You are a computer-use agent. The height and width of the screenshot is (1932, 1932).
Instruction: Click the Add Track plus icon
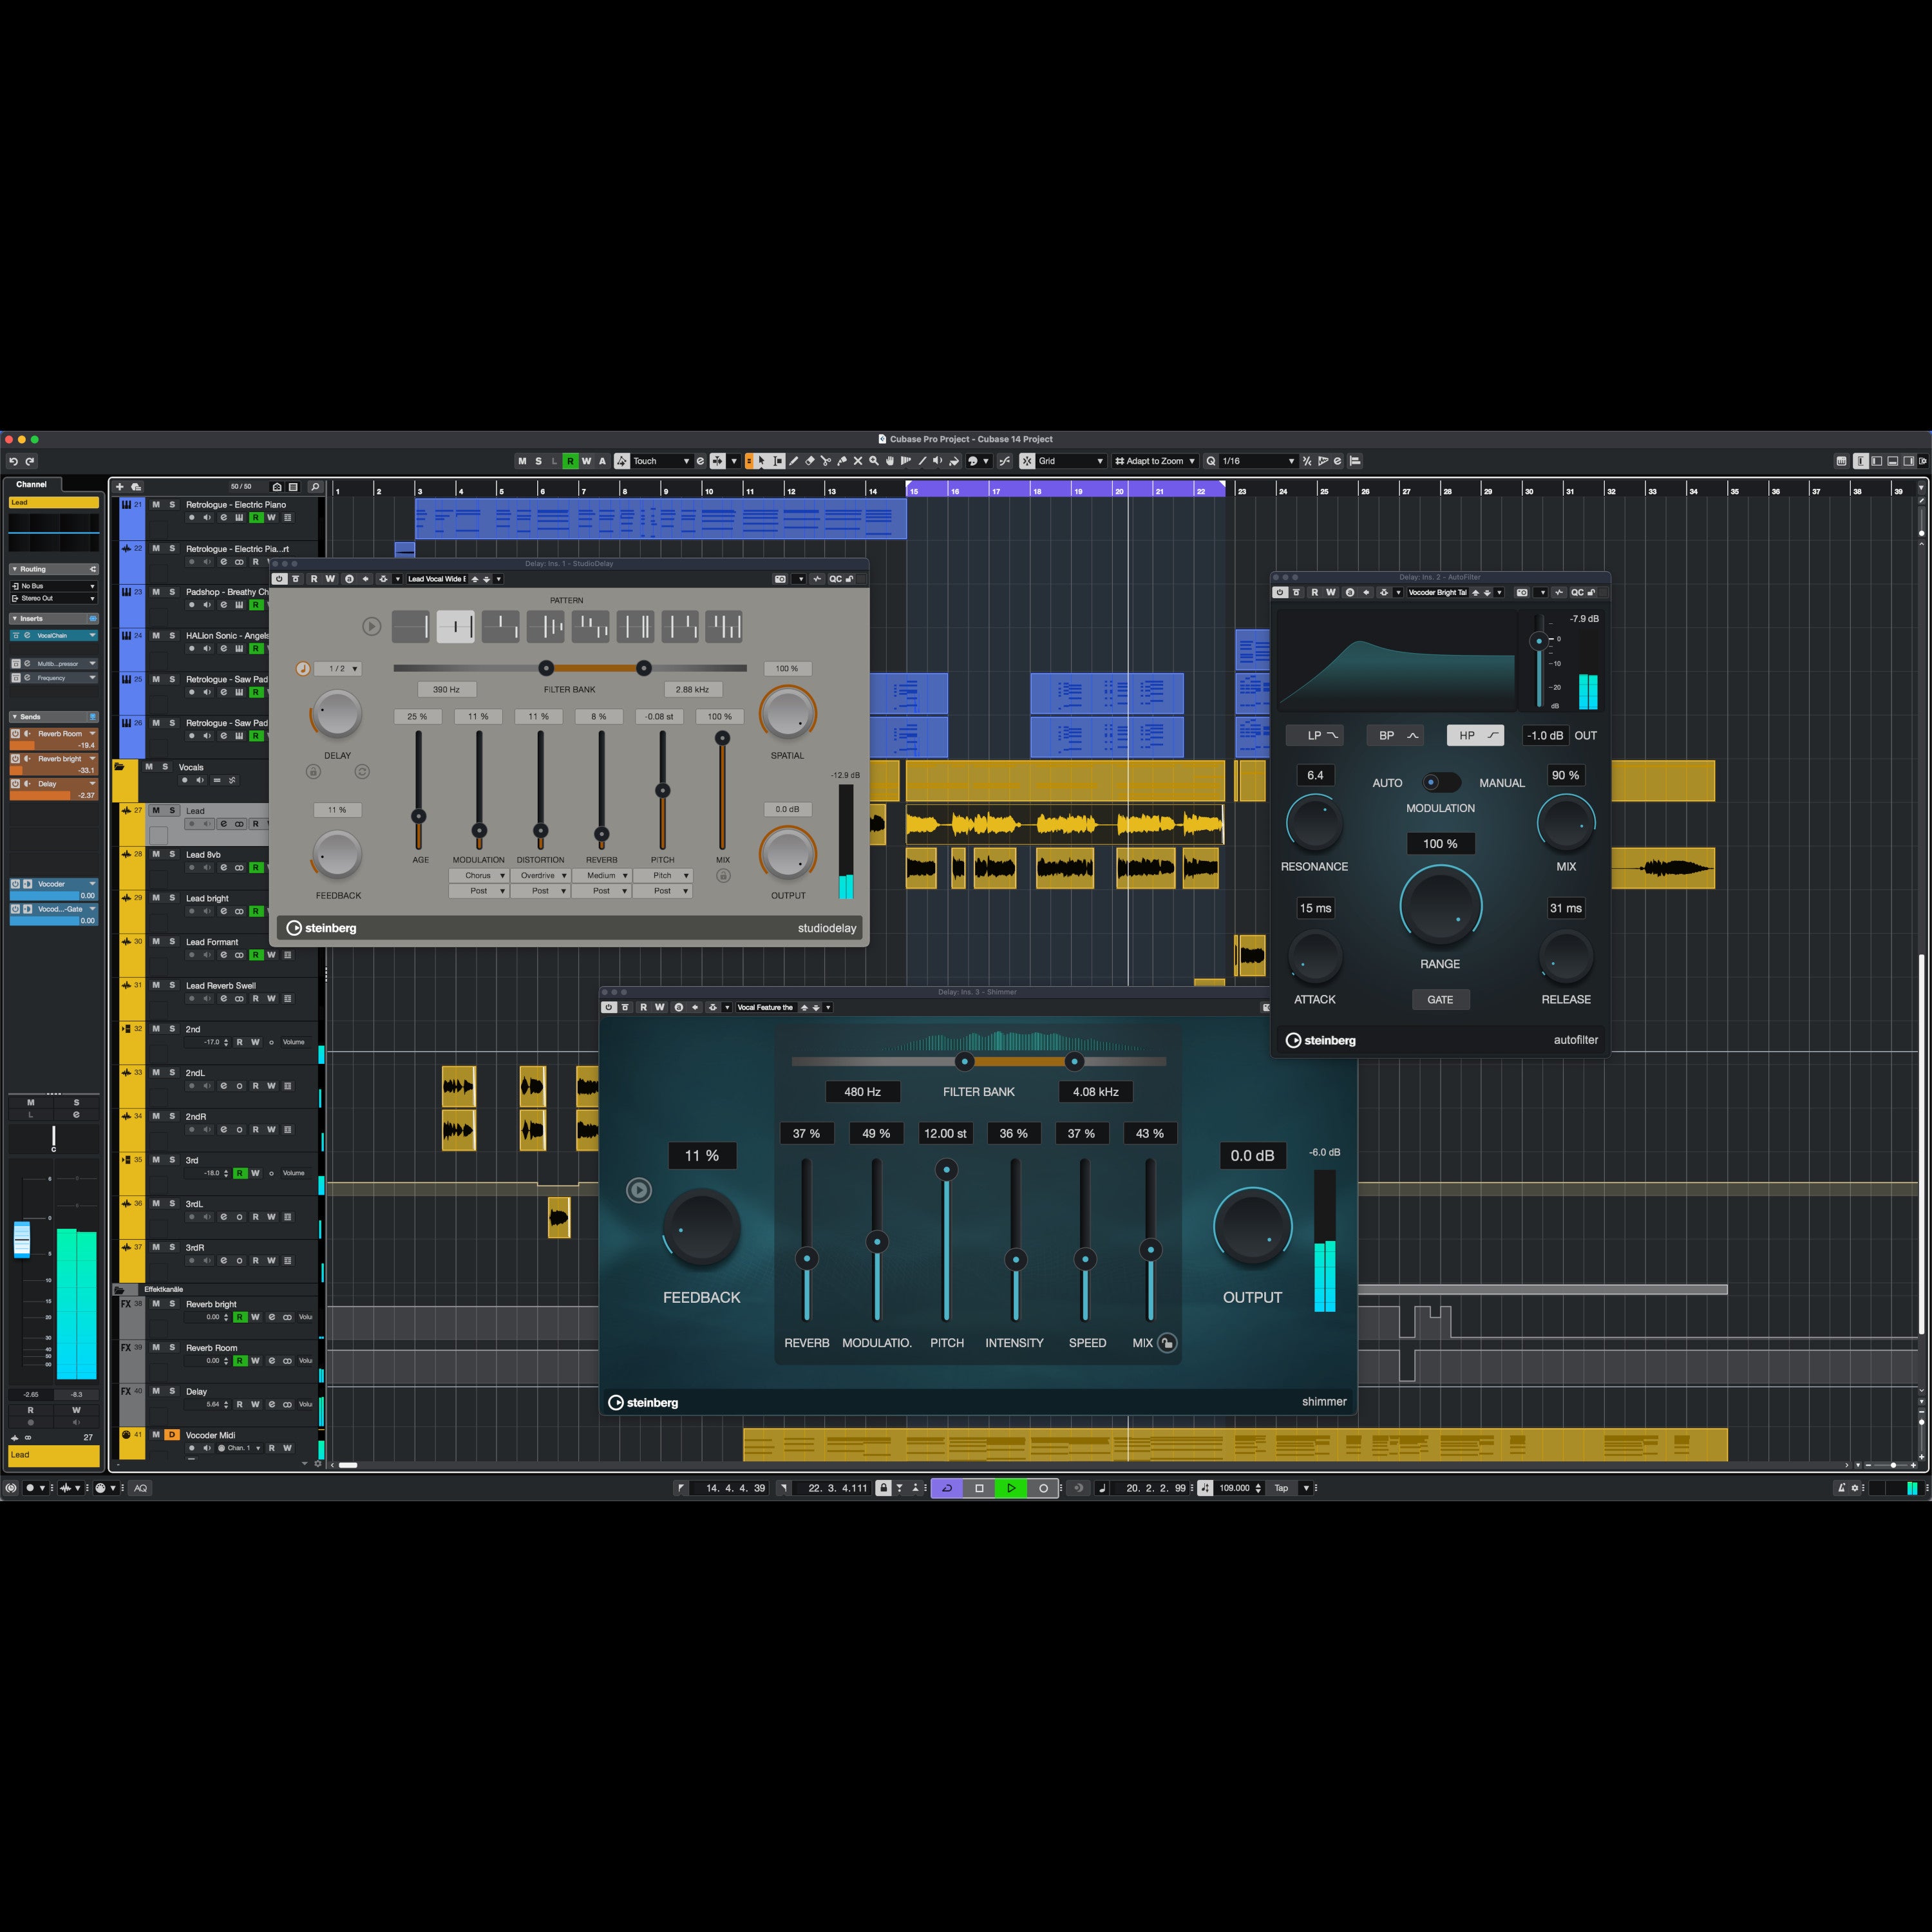pos(120,487)
